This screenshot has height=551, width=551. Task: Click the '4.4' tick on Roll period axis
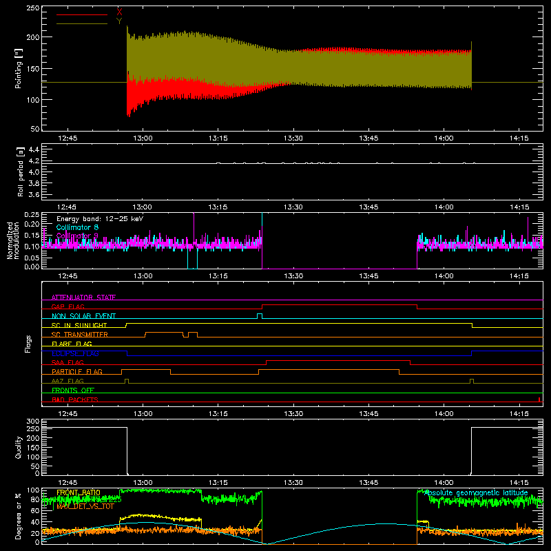[x=33, y=149]
